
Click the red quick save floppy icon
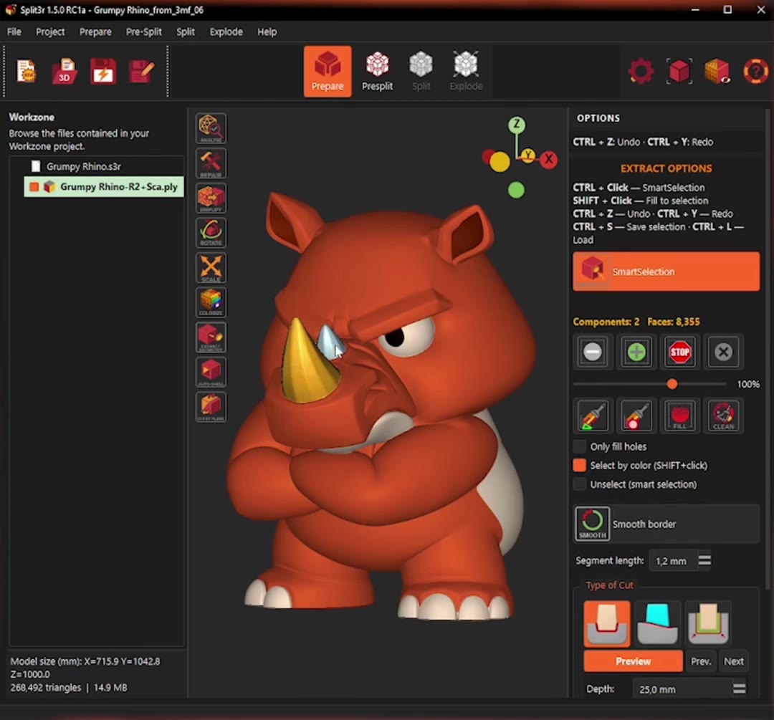[102, 71]
